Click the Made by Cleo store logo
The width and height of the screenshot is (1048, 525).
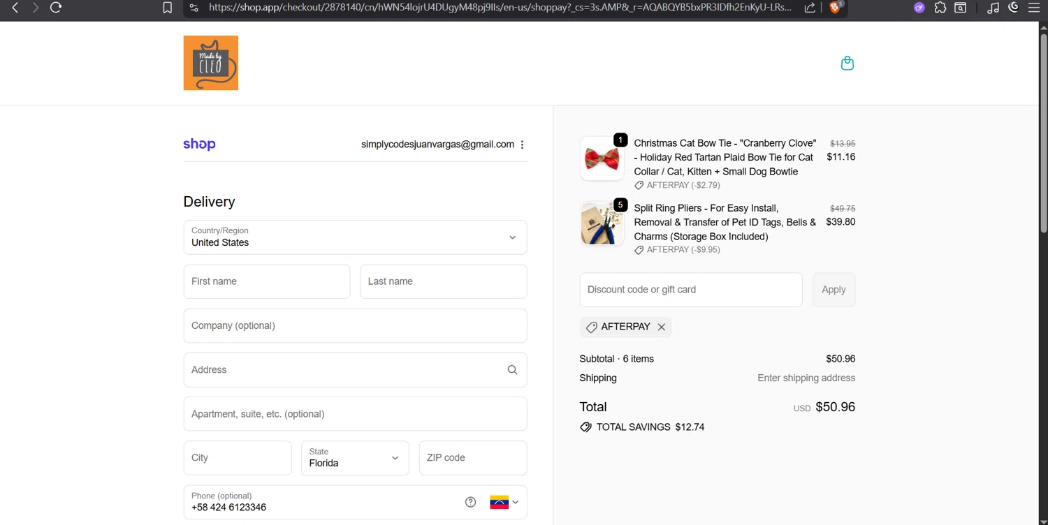211,63
